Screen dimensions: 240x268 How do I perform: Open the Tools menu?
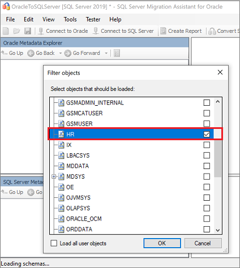pyautogui.click(x=70, y=19)
